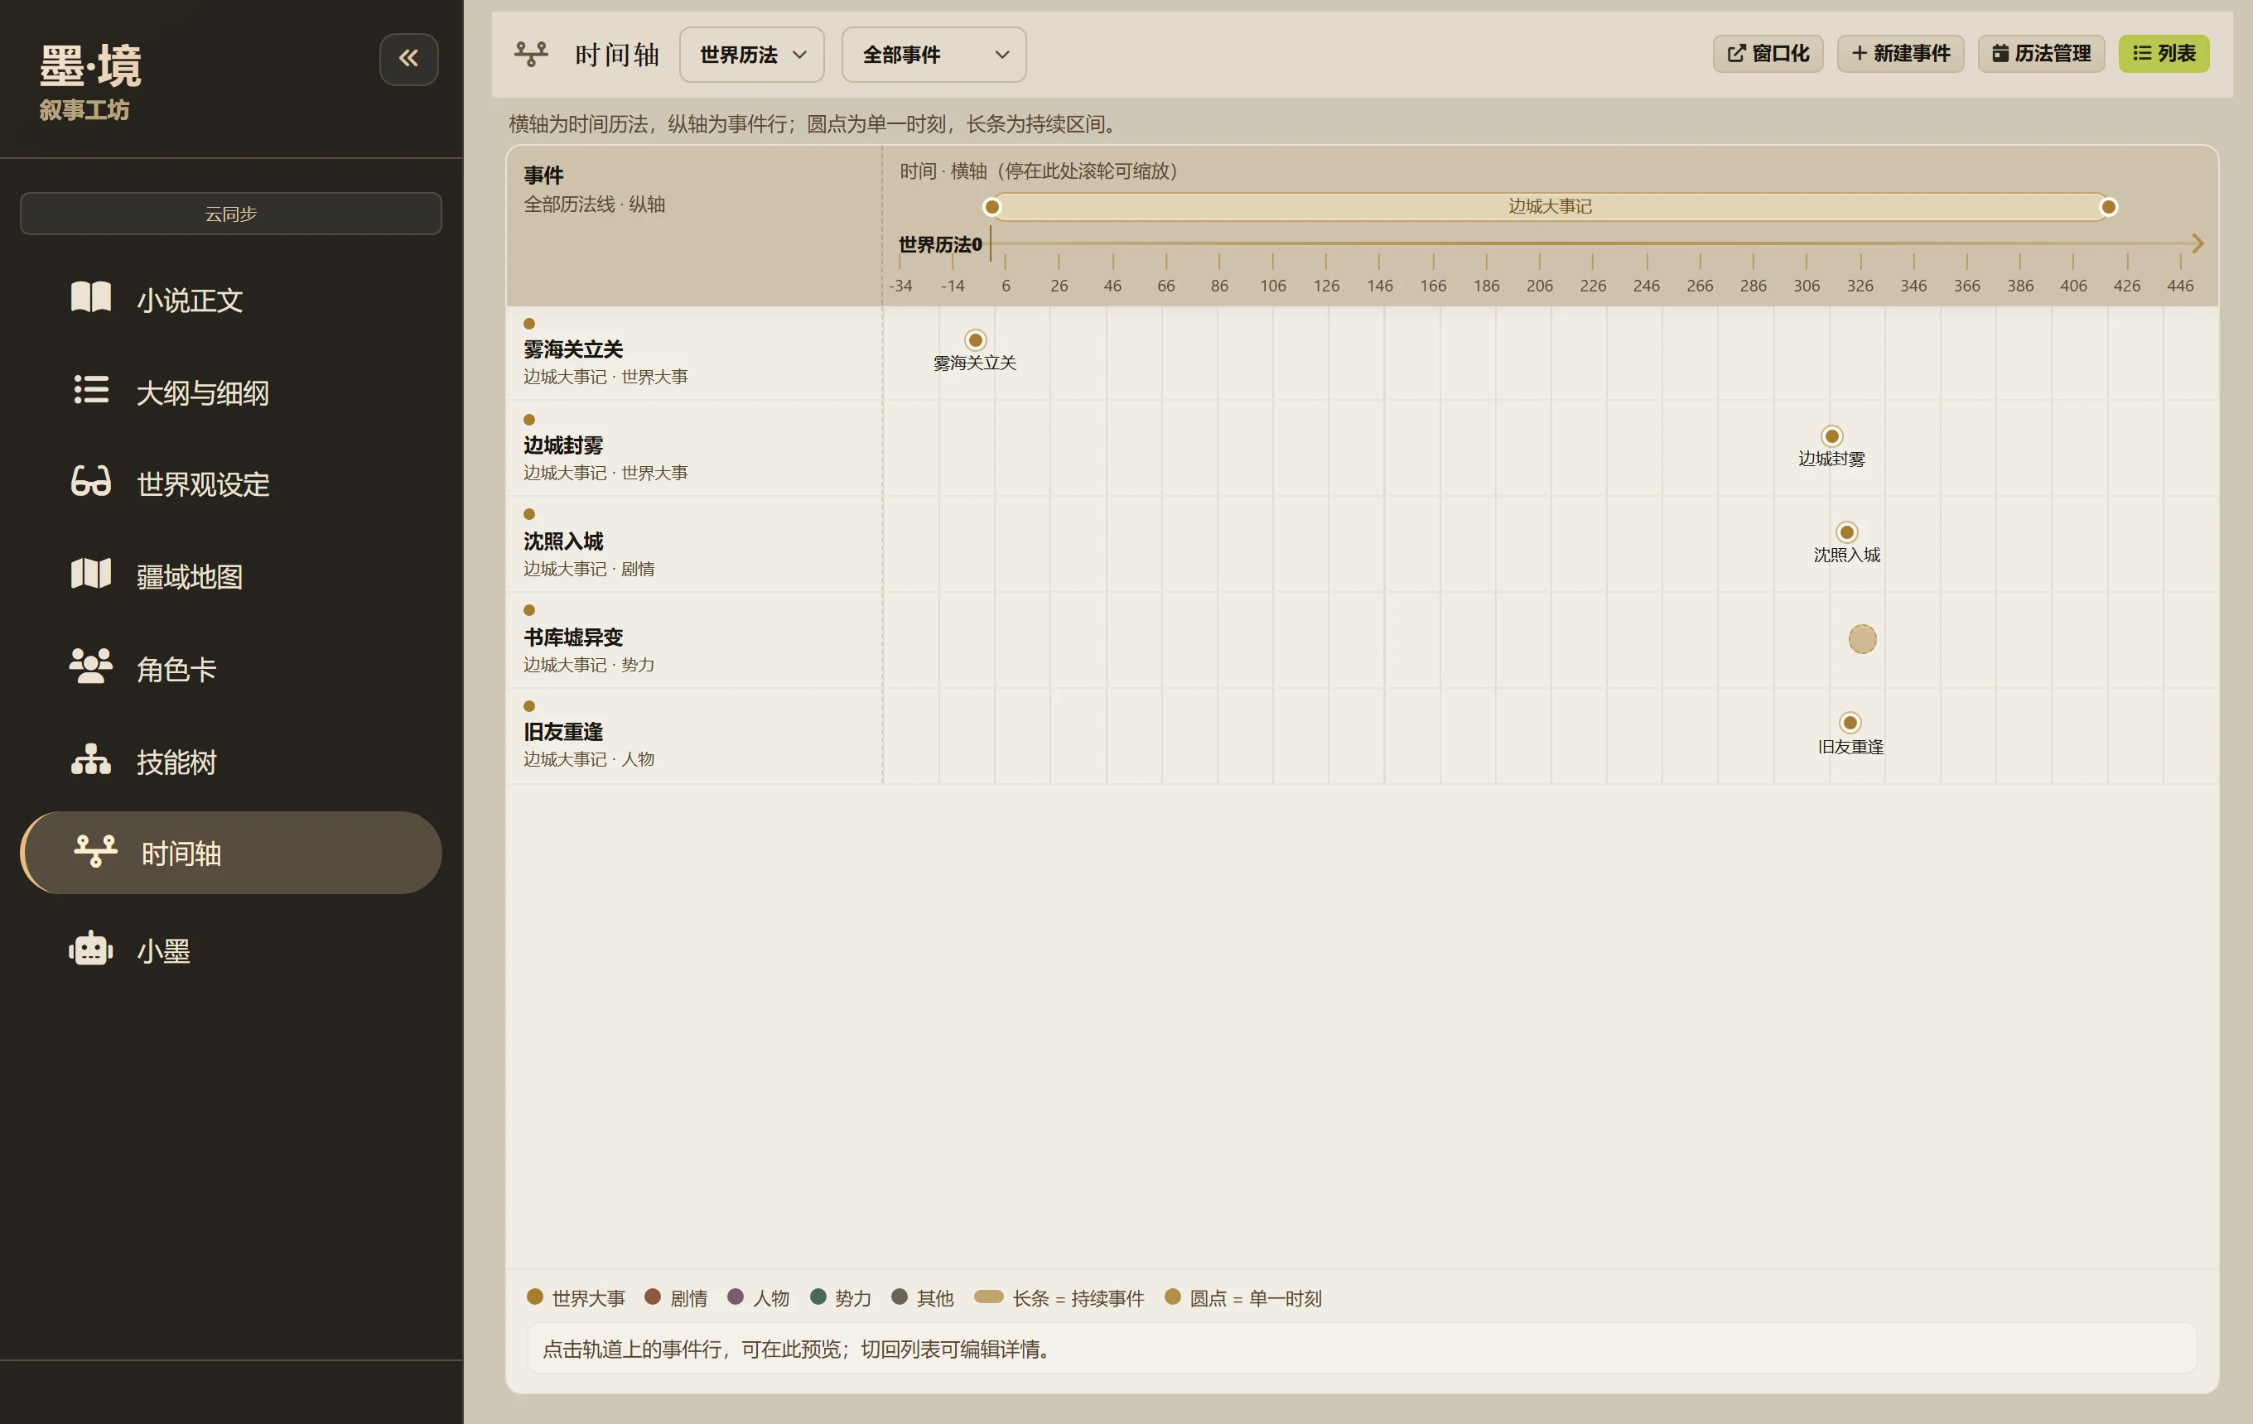Select the 边城大事记 span bar
The height and width of the screenshot is (1424, 2253).
point(1550,205)
